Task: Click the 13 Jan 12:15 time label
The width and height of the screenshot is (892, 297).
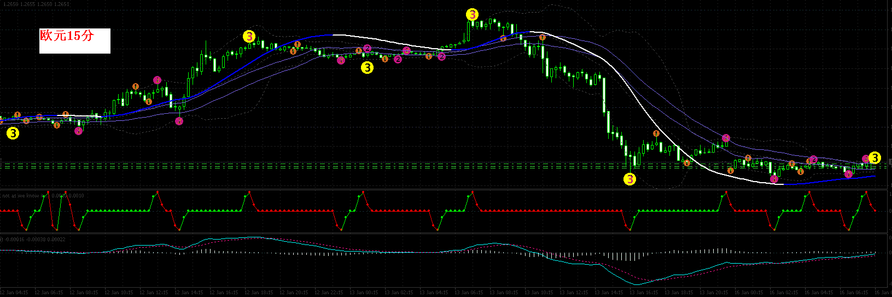Action: coord(574,293)
